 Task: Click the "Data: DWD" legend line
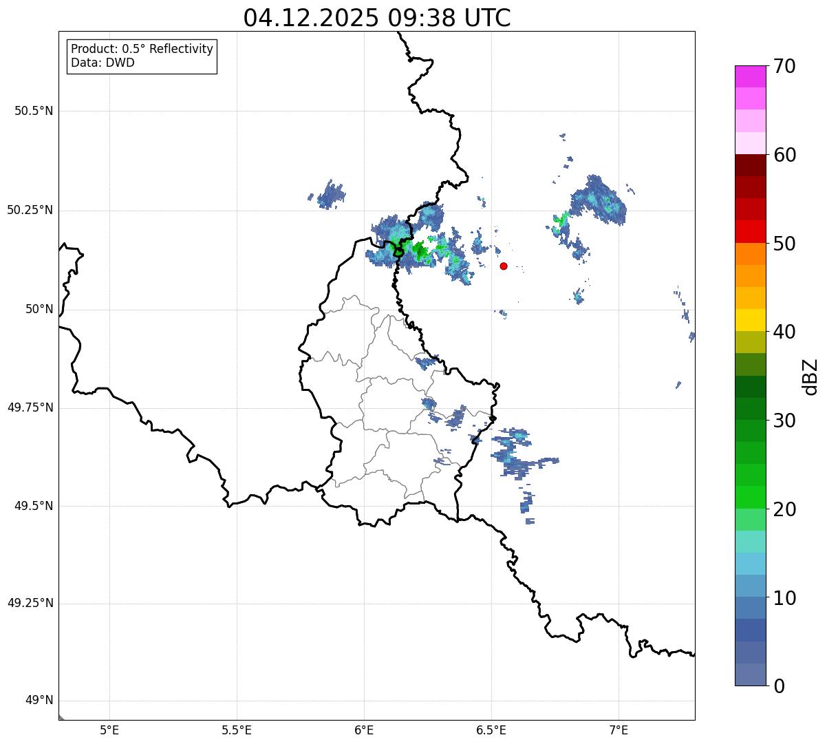tap(103, 63)
